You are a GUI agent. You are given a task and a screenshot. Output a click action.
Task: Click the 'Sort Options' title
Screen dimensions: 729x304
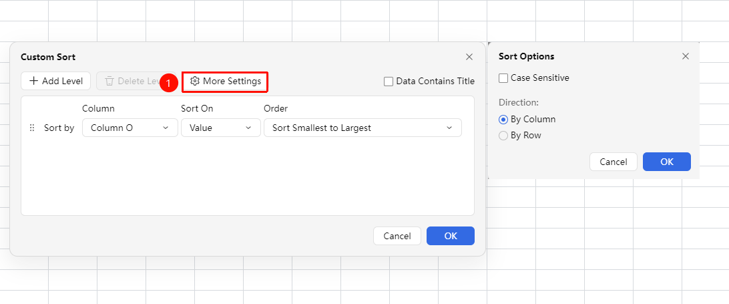click(x=526, y=56)
